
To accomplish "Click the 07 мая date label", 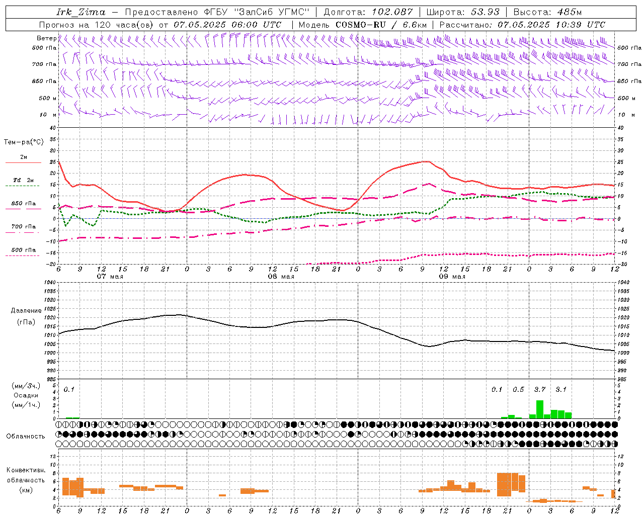I will pos(110,277).
